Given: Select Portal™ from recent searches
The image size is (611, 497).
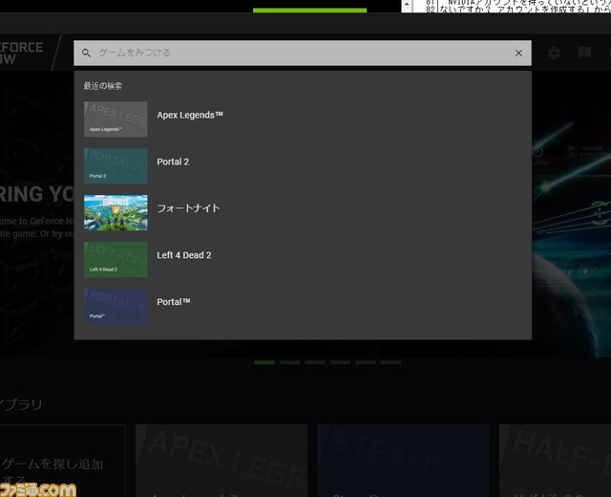Looking at the screenshot, I should point(174,302).
